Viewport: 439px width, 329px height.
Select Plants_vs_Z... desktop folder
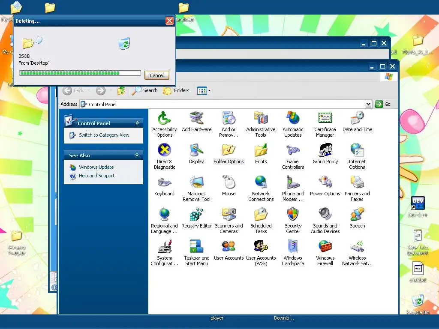(x=418, y=45)
